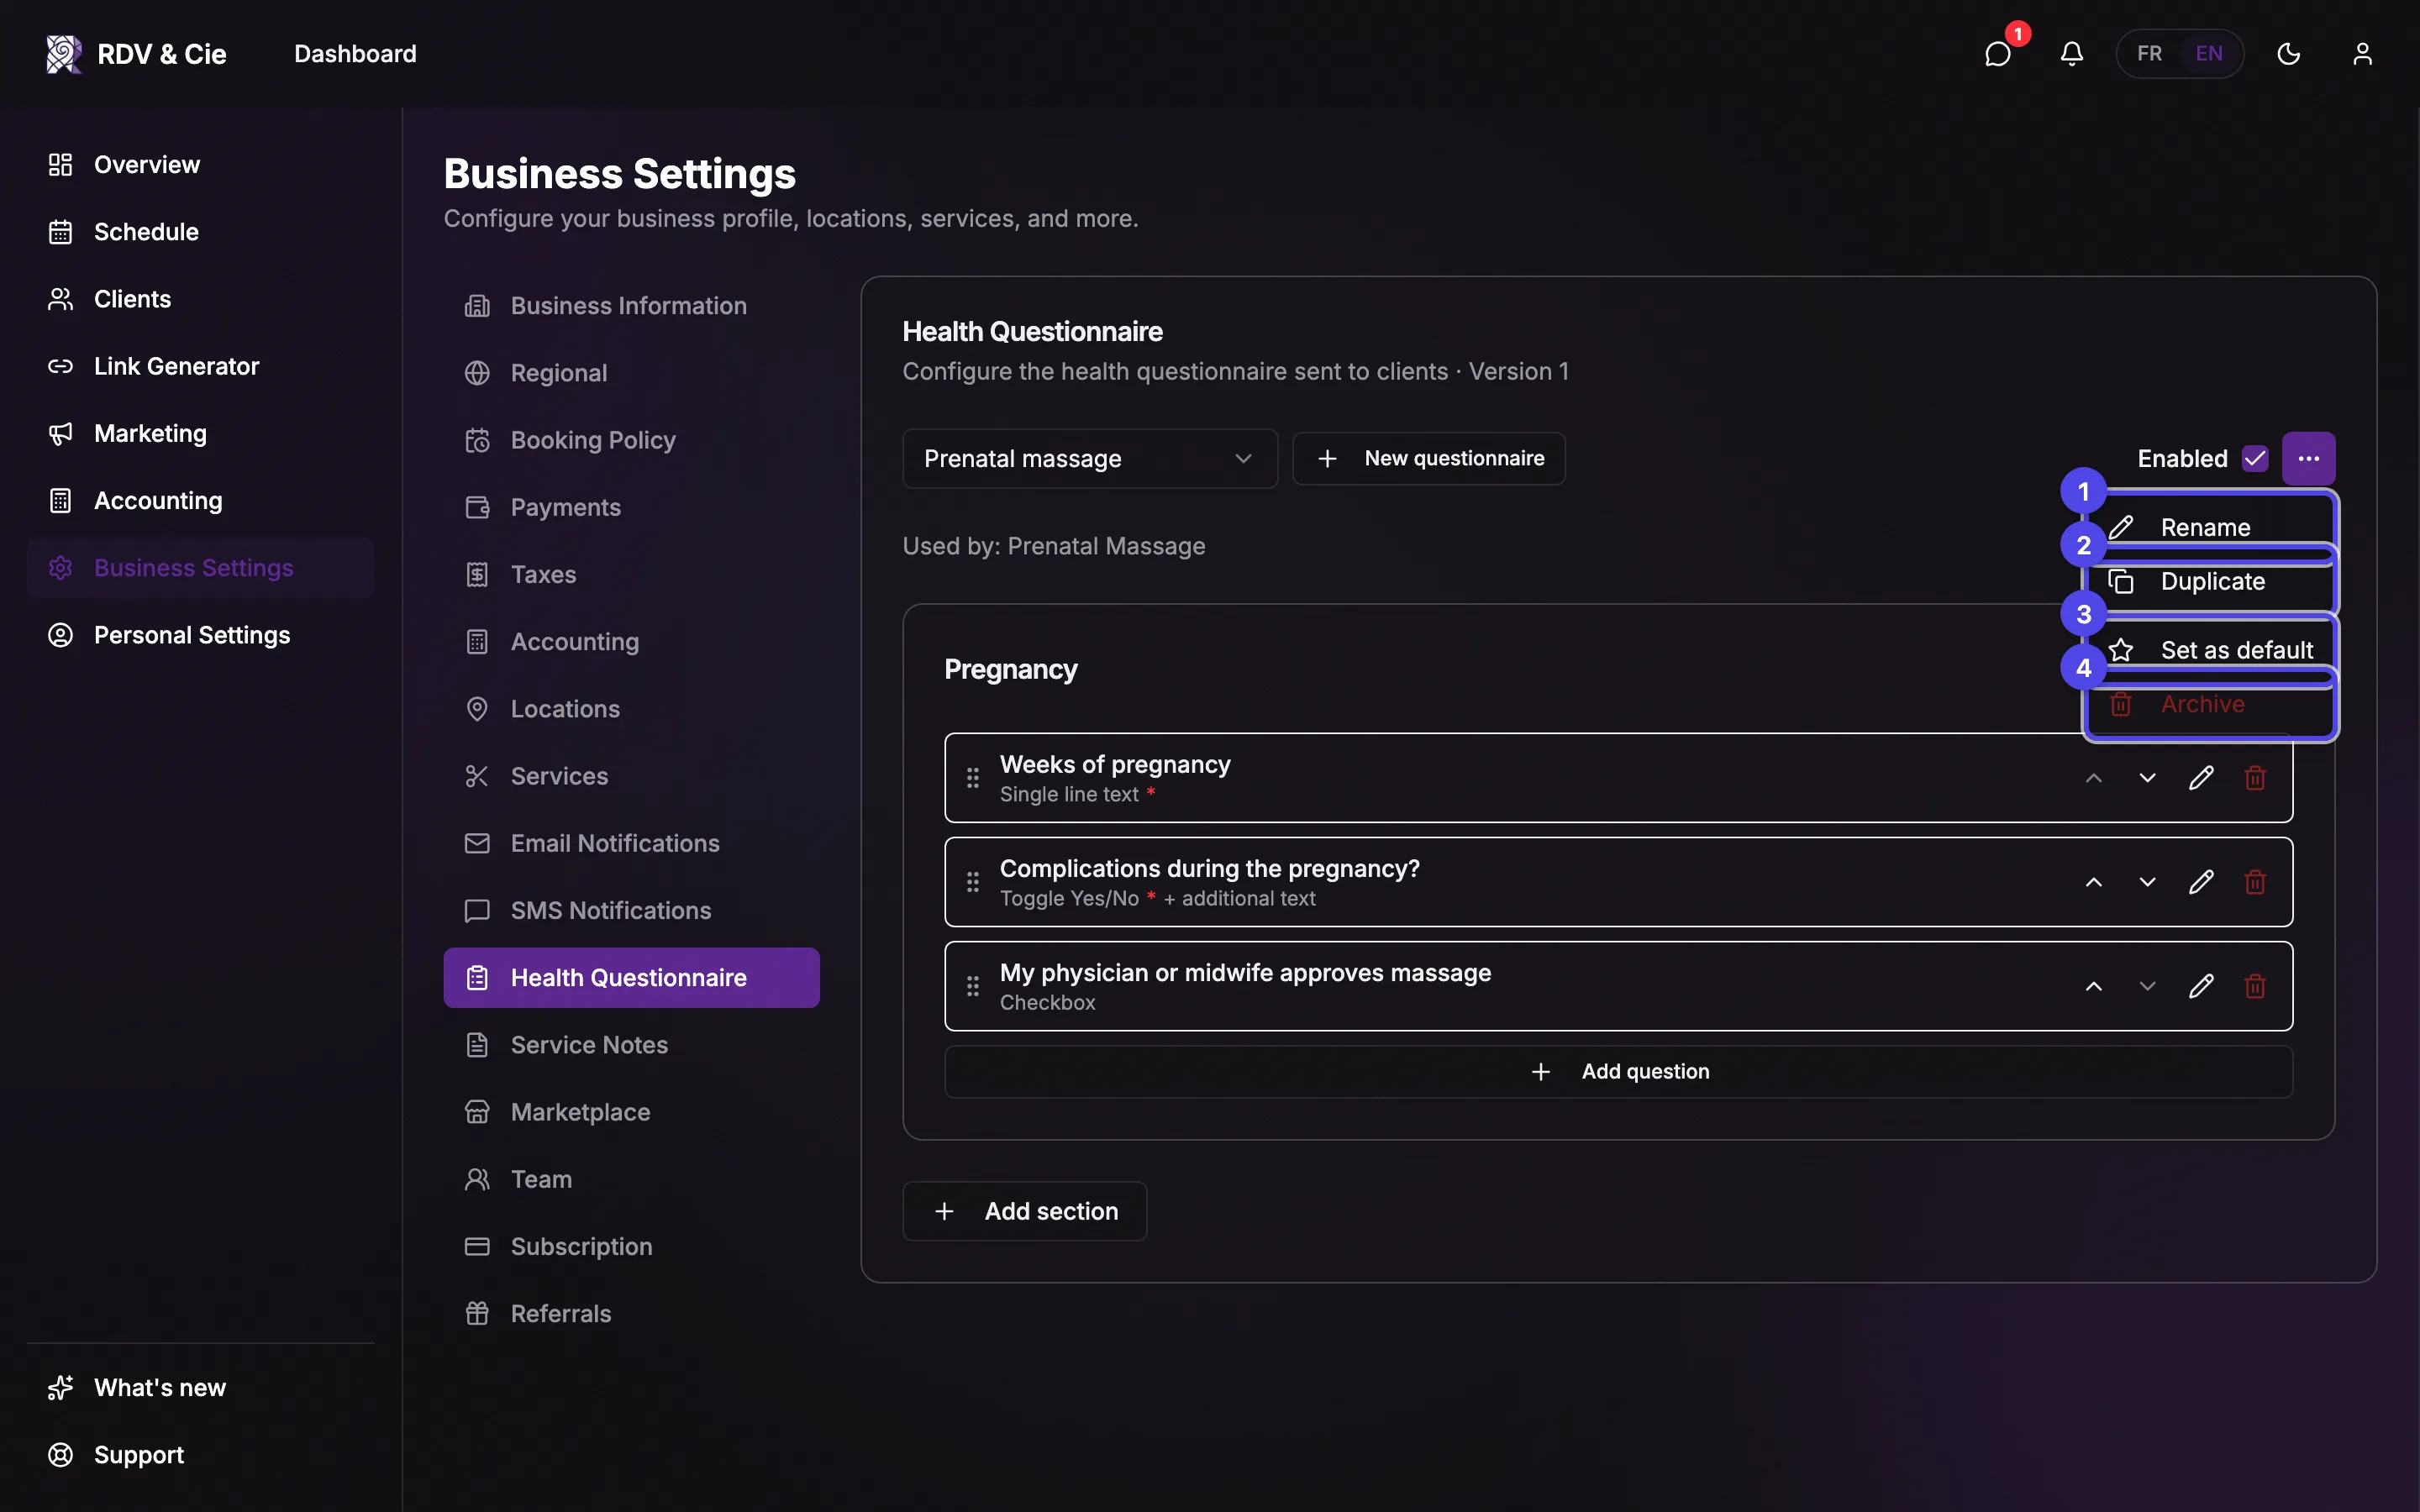Viewport: 2420px width, 1512px height.
Task: Open Support in the sidebar
Action: pos(201,1455)
